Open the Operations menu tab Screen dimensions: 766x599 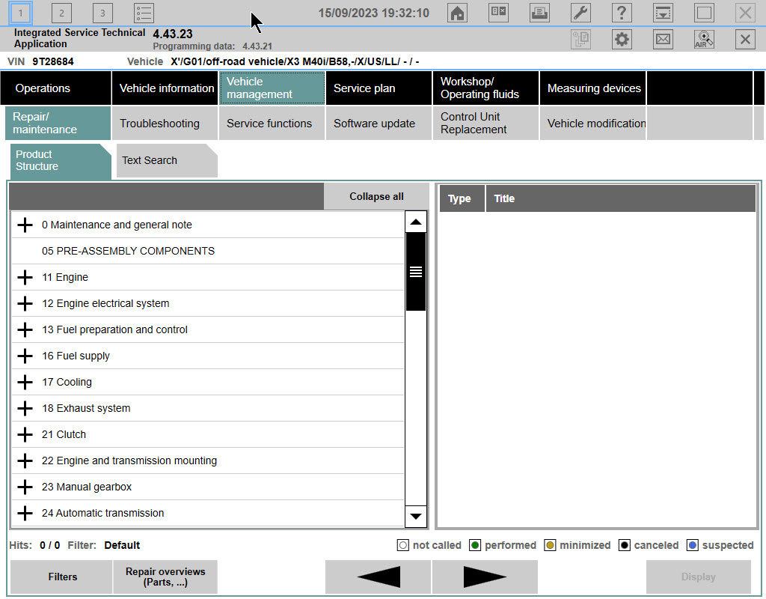coord(55,88)
